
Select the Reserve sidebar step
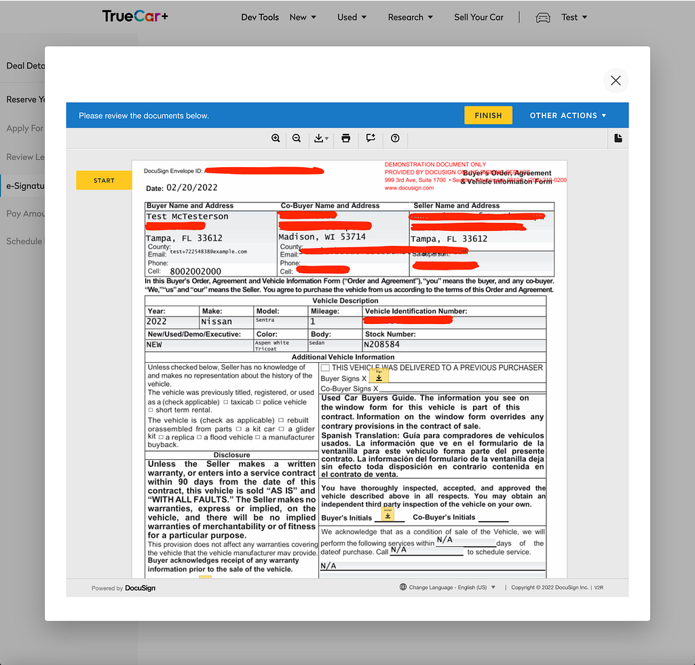[x=25, y=99]
